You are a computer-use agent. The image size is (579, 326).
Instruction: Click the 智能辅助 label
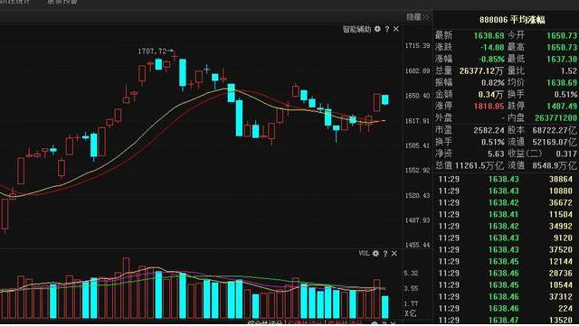(x=356, y=29)
